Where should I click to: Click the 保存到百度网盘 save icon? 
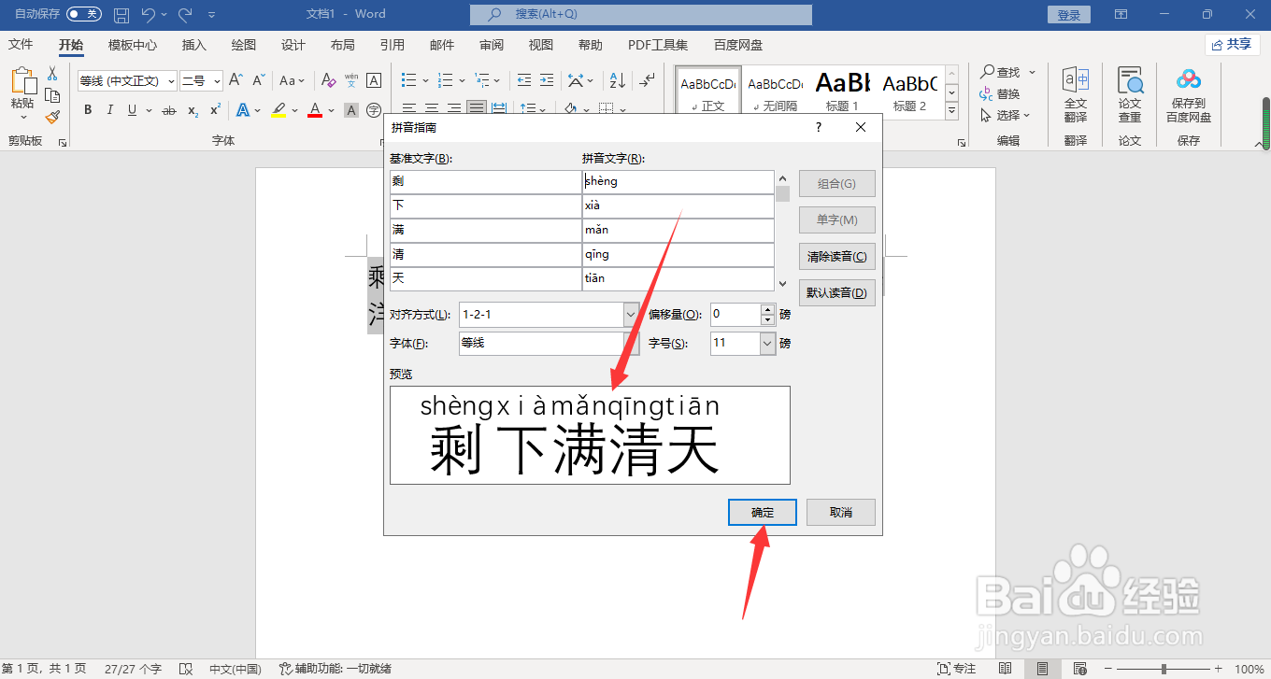[1188, 93]
